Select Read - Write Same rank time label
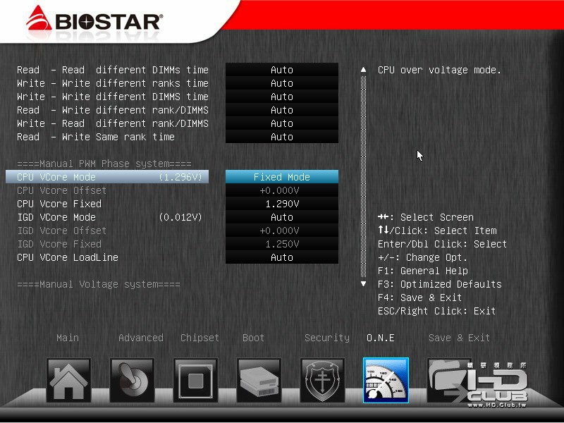 (96, 137)
